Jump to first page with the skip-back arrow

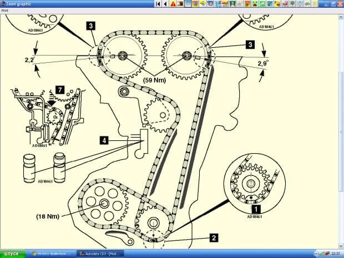pos(158,3)
